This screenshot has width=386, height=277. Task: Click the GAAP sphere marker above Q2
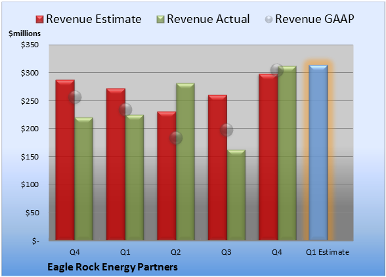[x=176, y=138]
